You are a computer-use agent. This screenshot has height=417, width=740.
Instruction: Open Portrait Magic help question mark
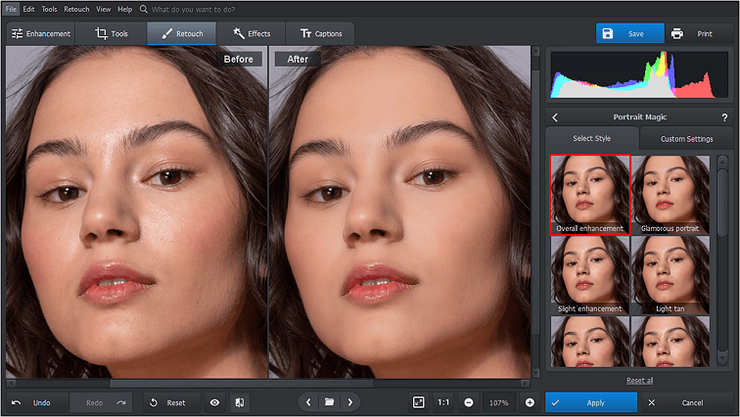pos(724,117)
